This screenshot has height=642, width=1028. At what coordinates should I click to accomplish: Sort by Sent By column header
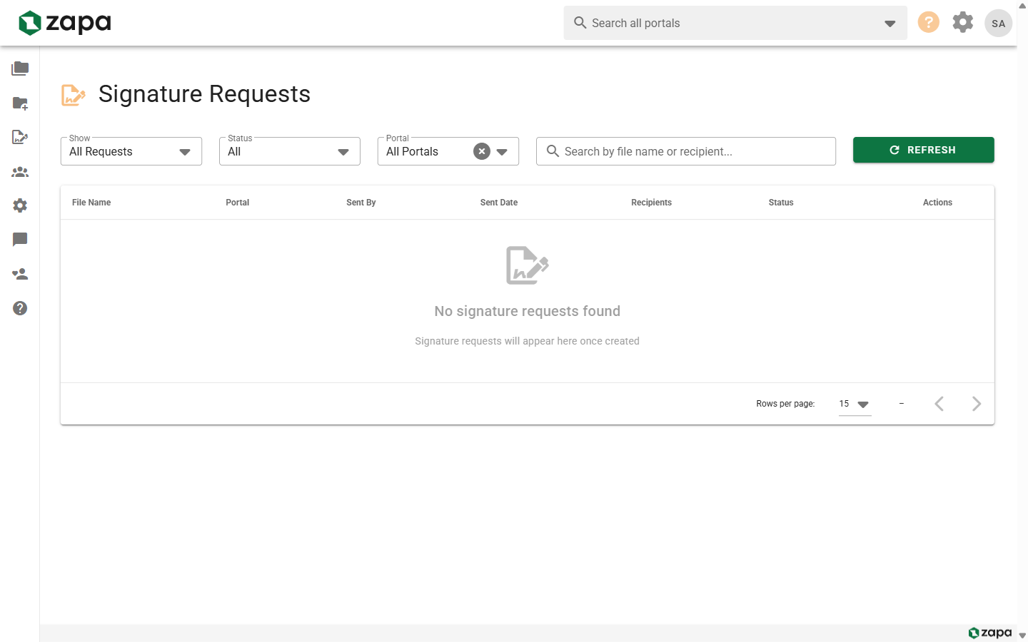(x=361, y=203)
